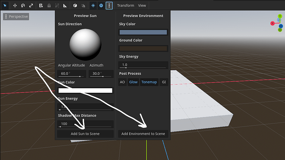Activate the Scale Mode tool icon

[31, 6]
